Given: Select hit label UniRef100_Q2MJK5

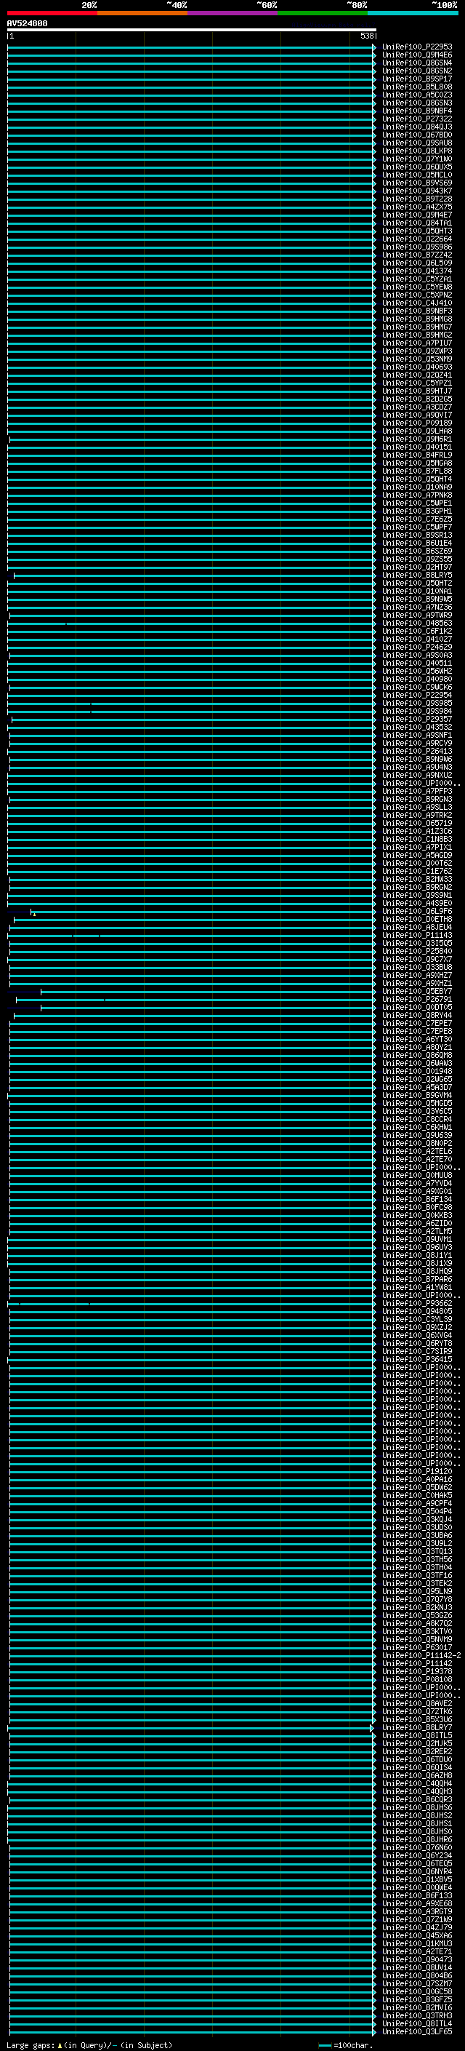Looking at the screenshot, I should click(x=416, y=1743).
